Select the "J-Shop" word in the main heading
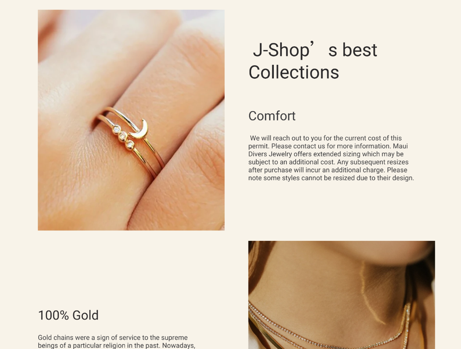Viewport: 461px width, 349px height. (x=281, y=50)
